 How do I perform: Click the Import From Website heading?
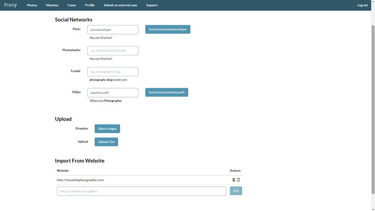(80, 161)
